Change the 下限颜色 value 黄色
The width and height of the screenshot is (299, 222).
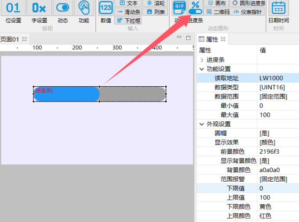pos(278,207)
